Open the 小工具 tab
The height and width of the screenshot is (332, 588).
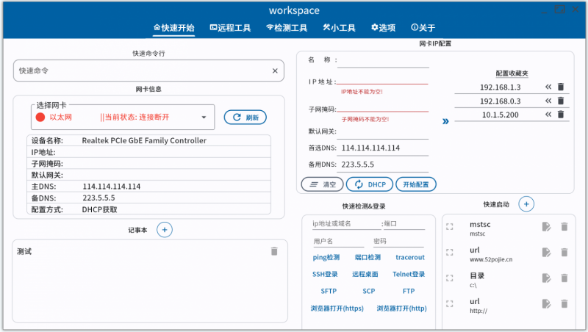(x=339, y=28)
